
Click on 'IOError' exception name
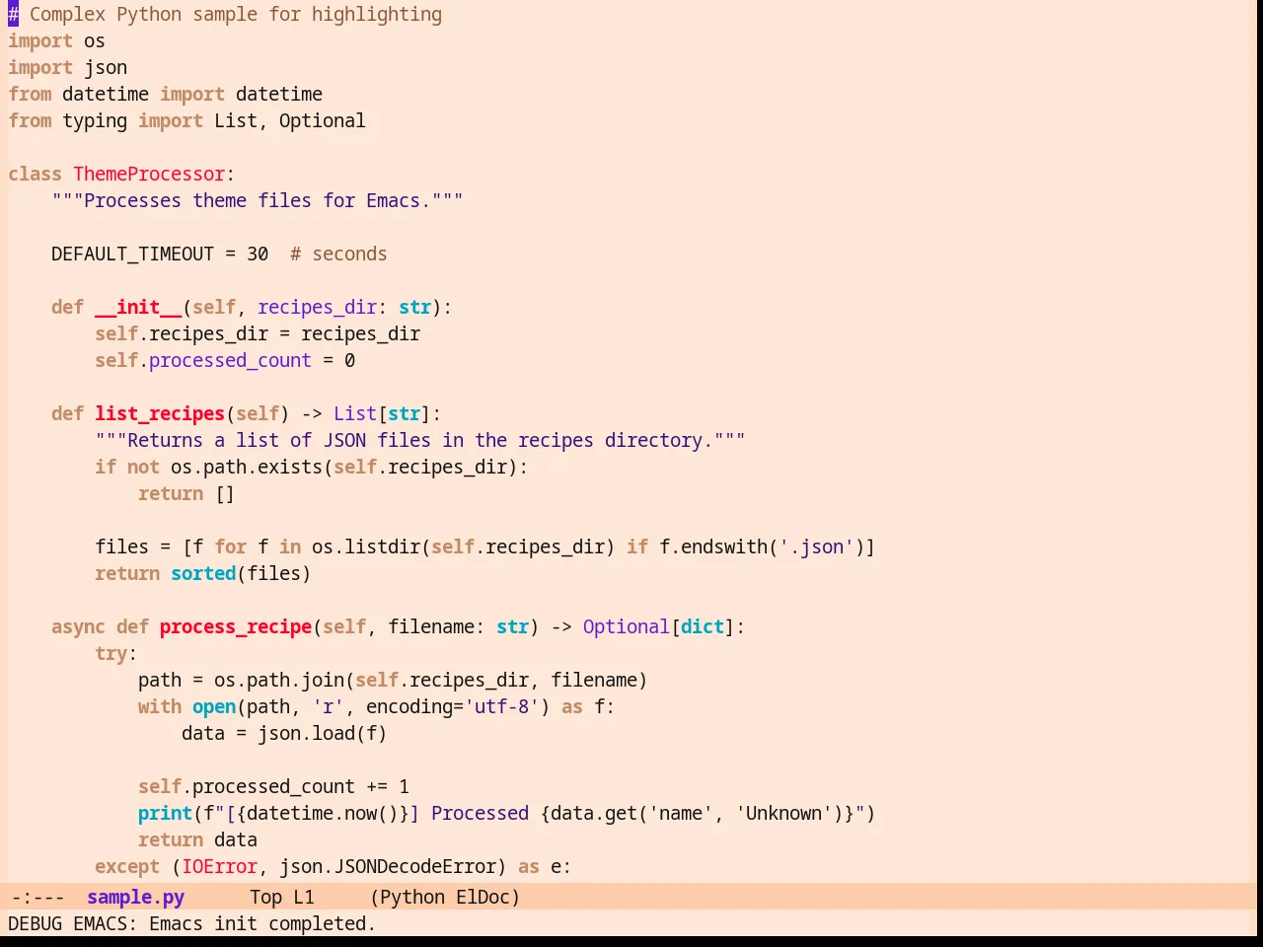[x=219, y=866]
